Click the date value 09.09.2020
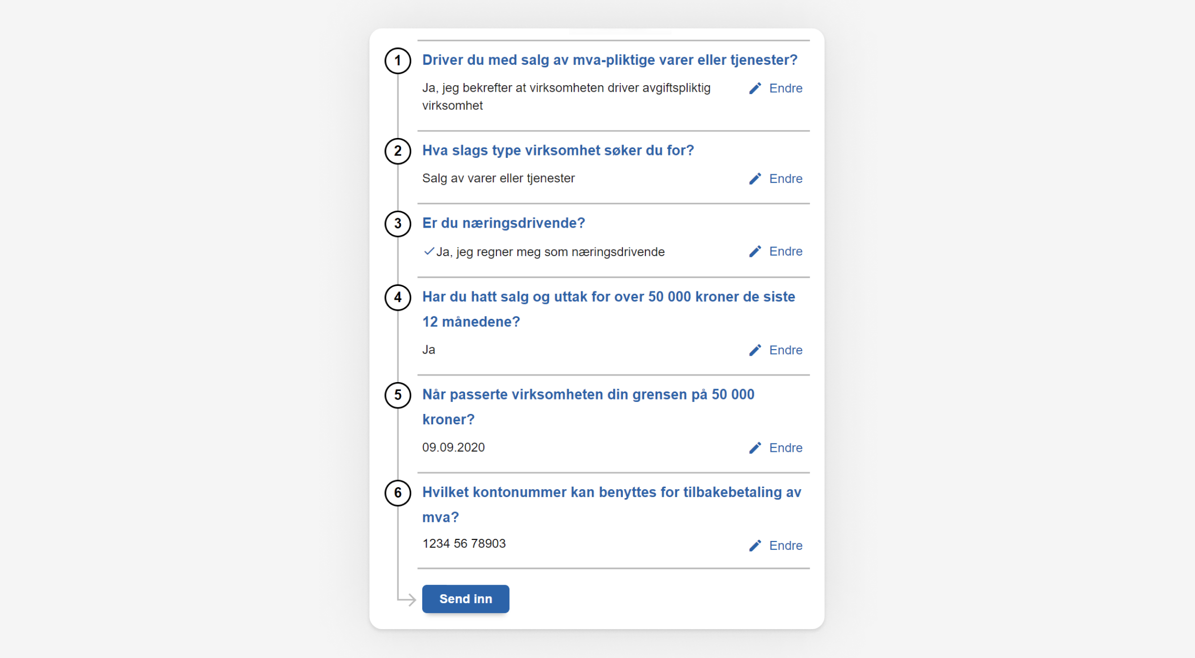 pos(454,447)
